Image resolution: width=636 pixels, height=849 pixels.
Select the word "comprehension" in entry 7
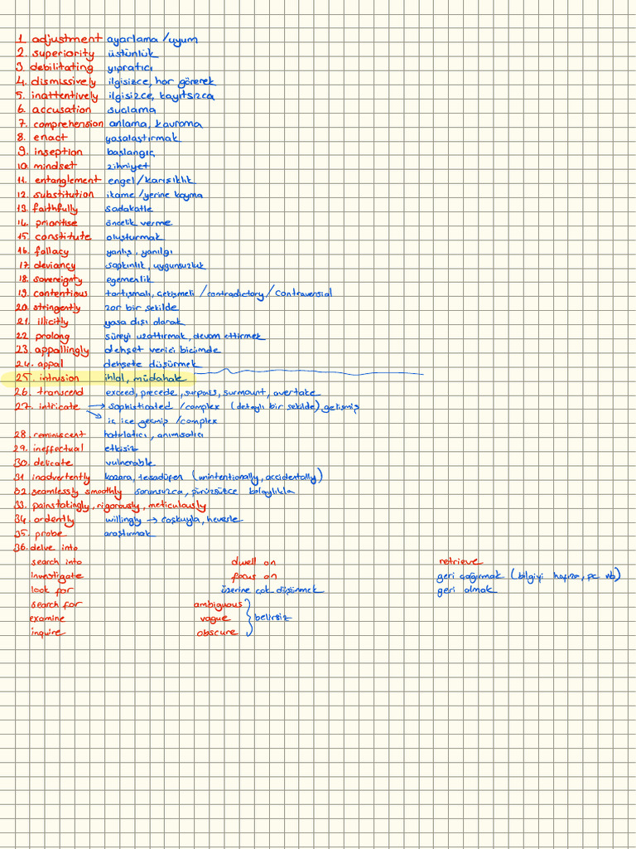(x=68, y=124)
